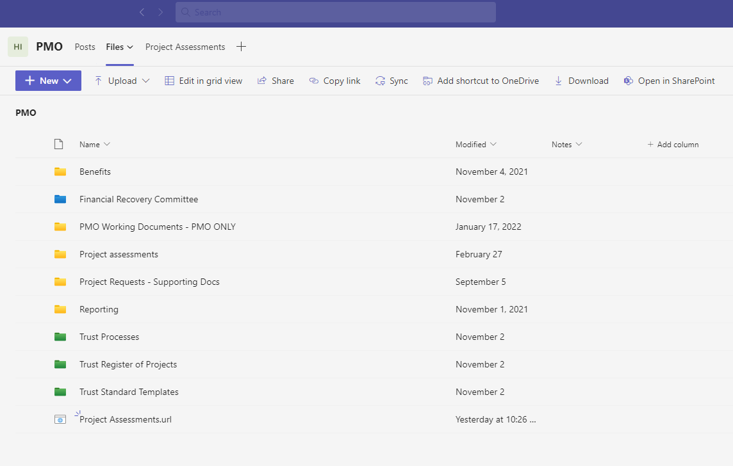
Task: Click the search magnifier icon
Action: point(186,12)
